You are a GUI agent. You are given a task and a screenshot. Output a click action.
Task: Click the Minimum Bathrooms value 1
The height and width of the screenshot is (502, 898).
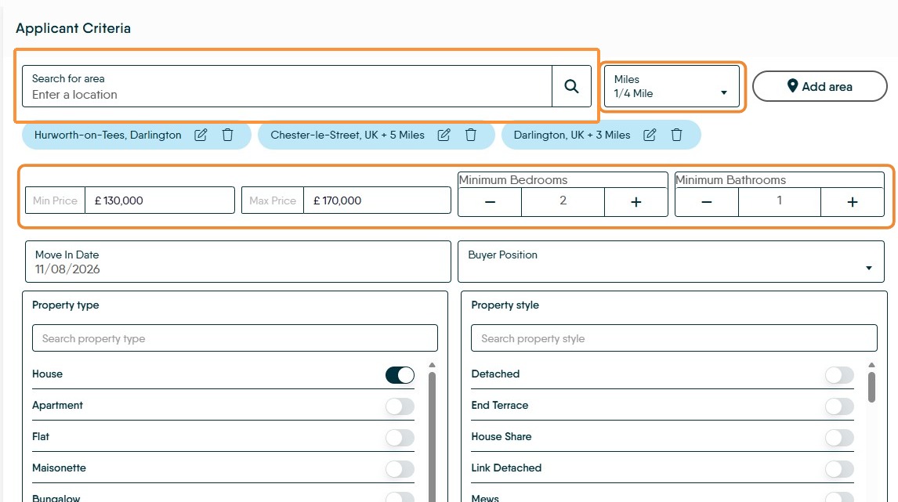780,200
